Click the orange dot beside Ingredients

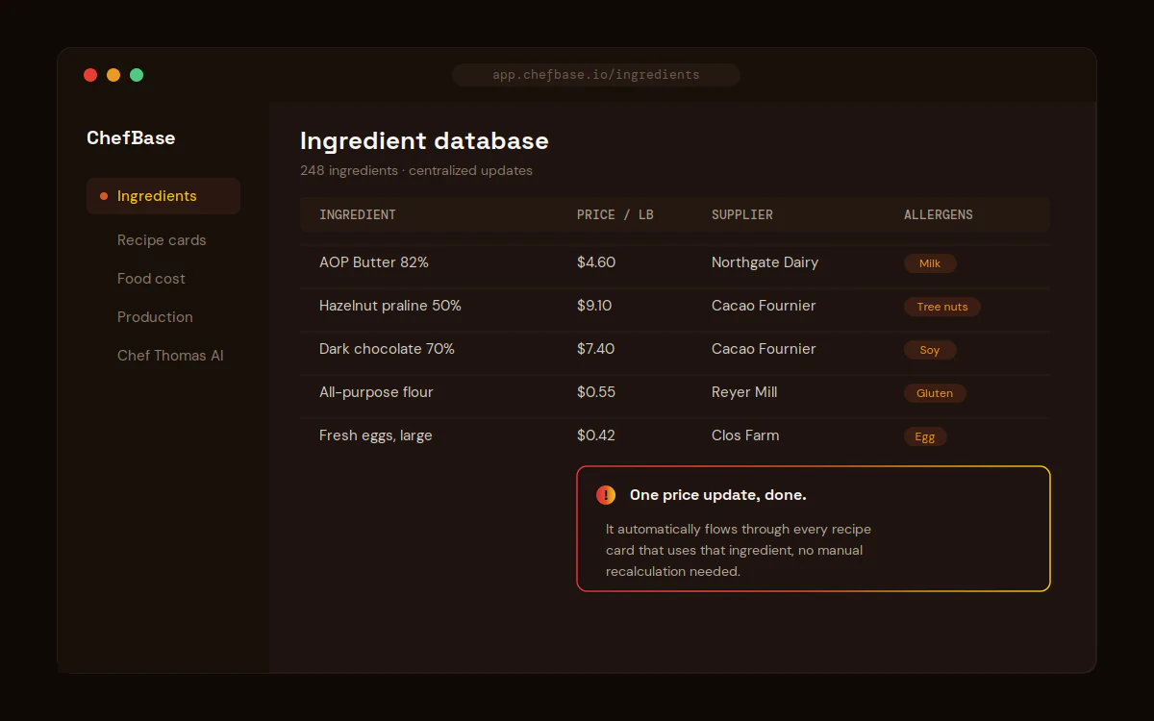coord(104,196)
